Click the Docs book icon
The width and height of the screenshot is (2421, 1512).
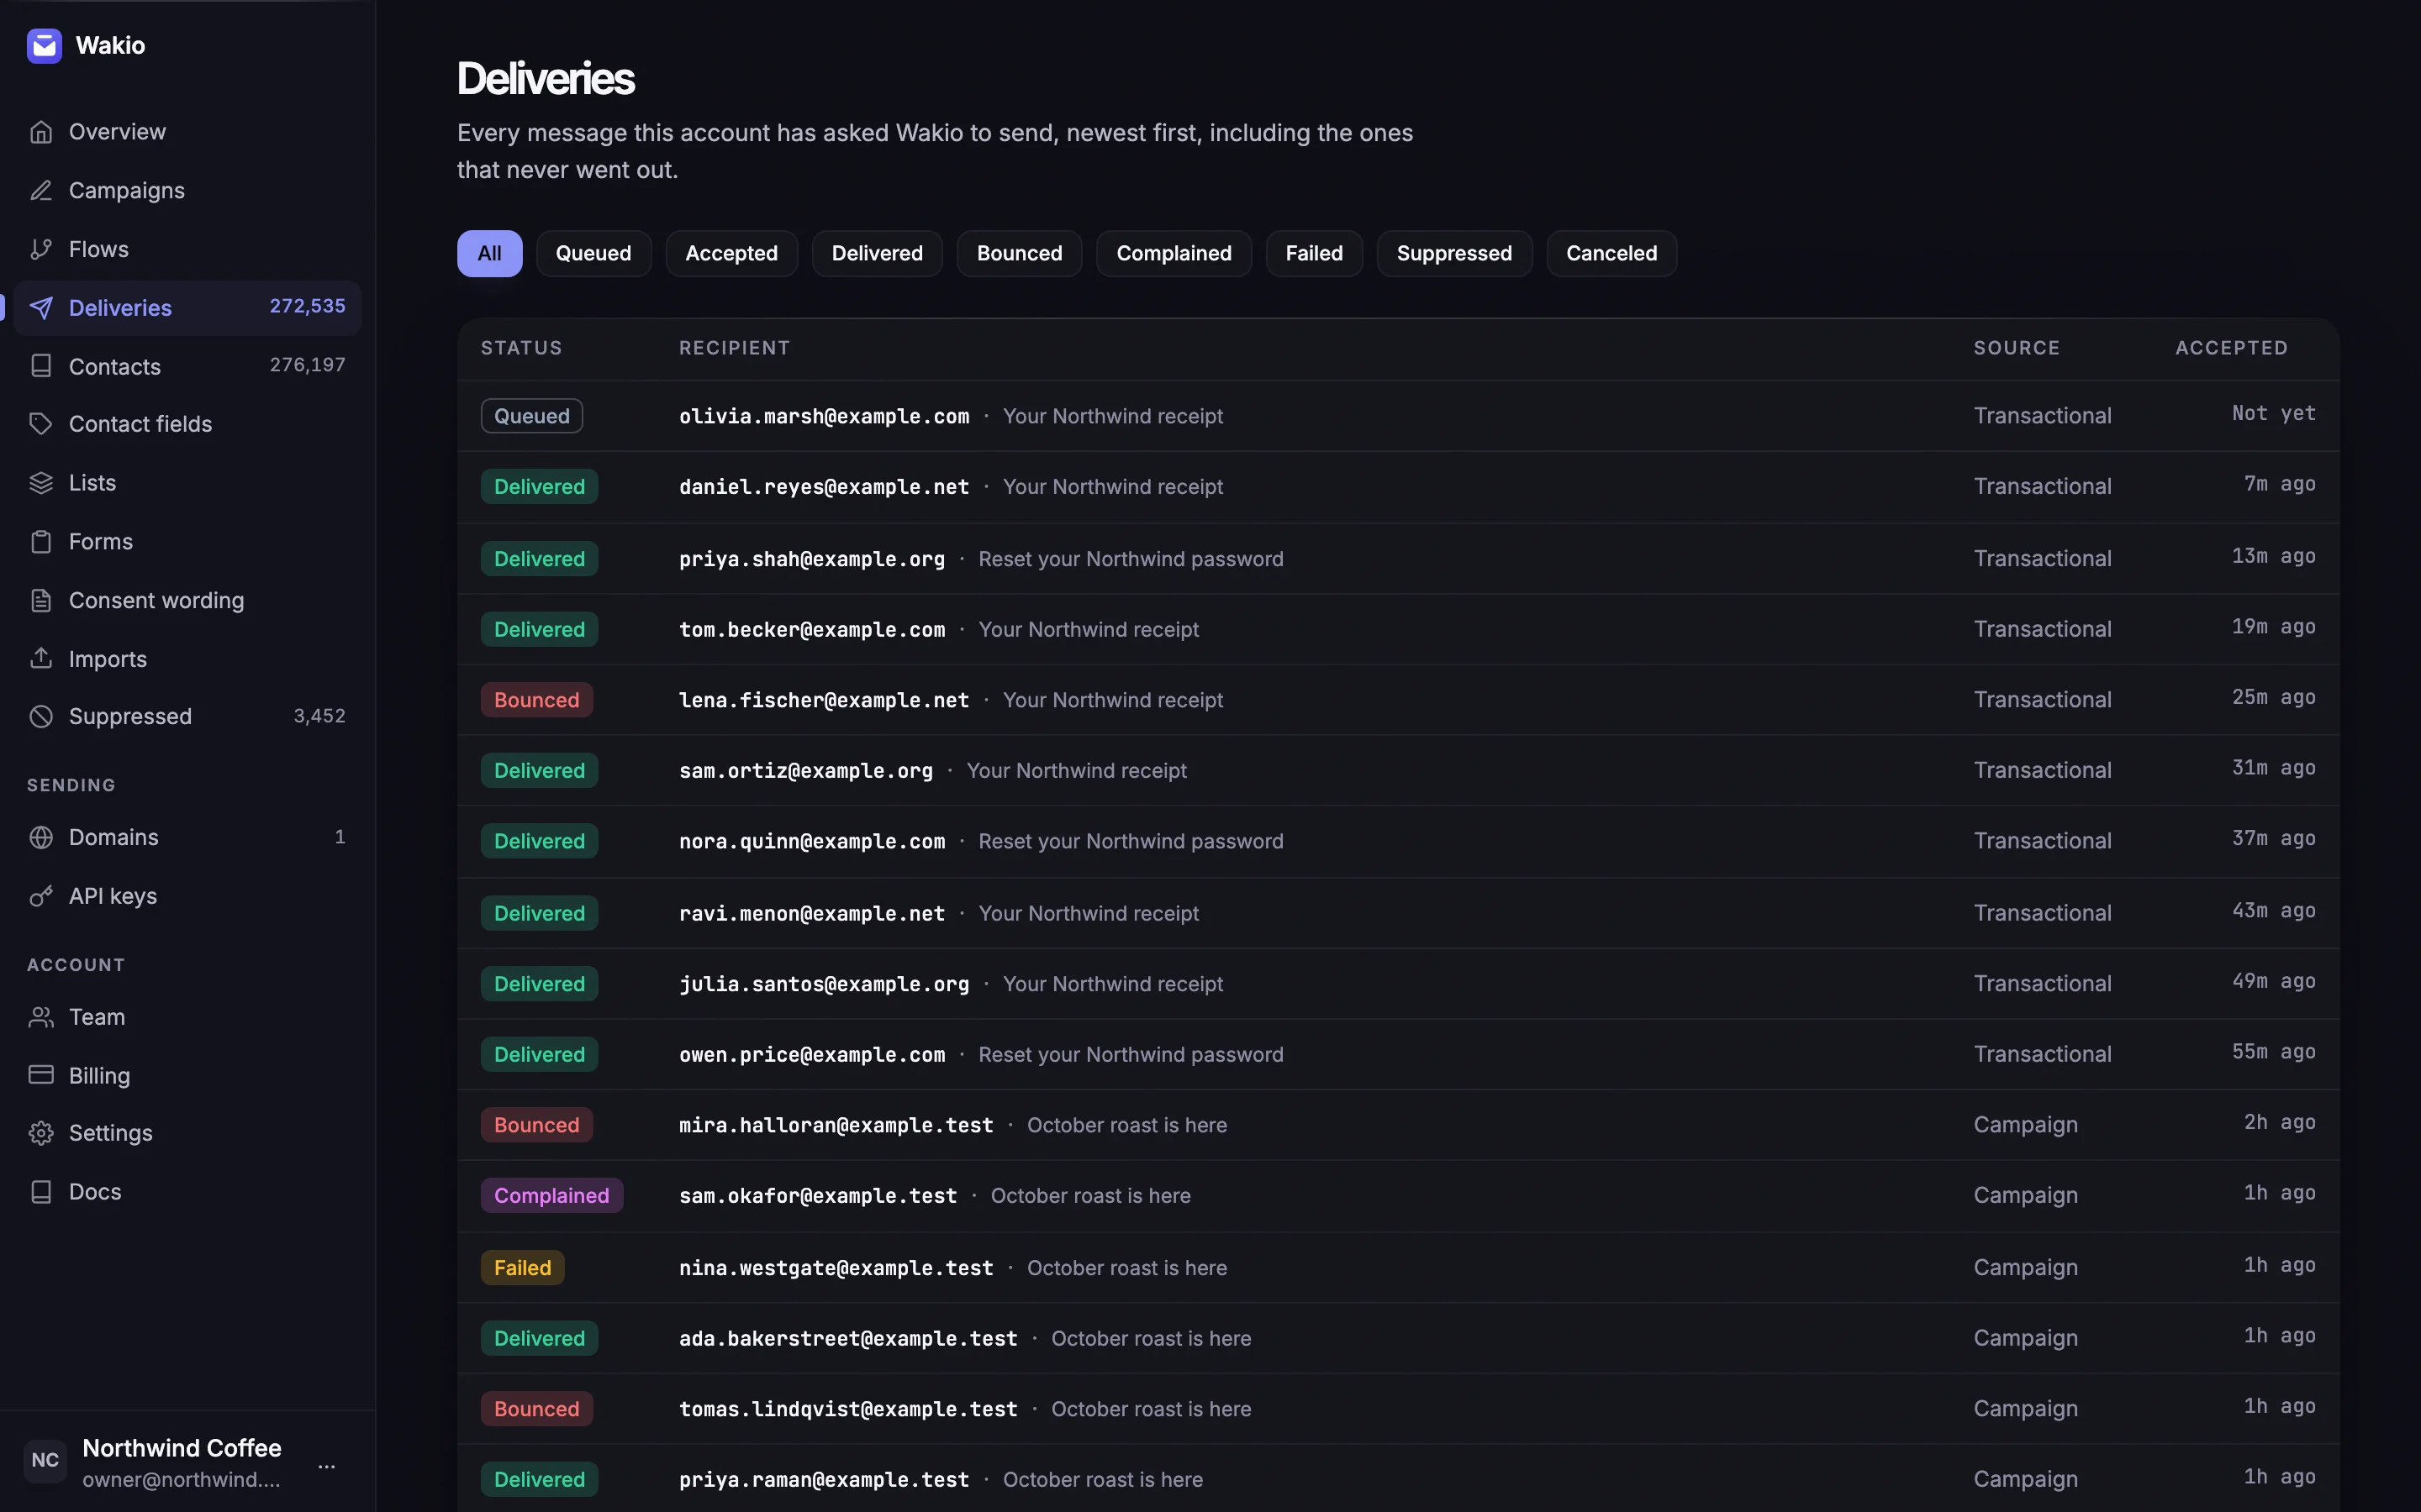pos(41,1192)
